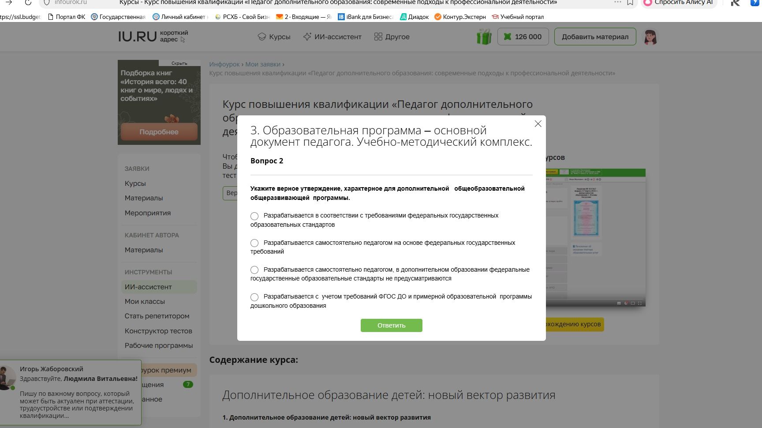Choose option mentioning федеральных государственных требований
762x428 pixels.
click(x=254, y=243)
